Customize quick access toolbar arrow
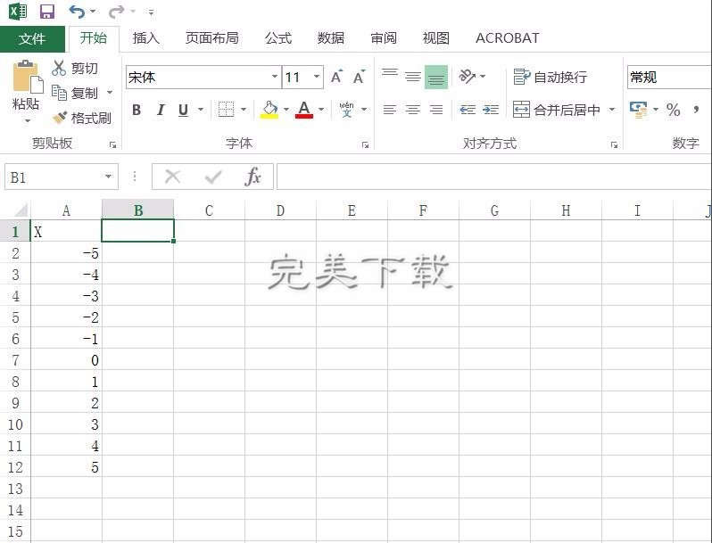 tap(151, 12)
